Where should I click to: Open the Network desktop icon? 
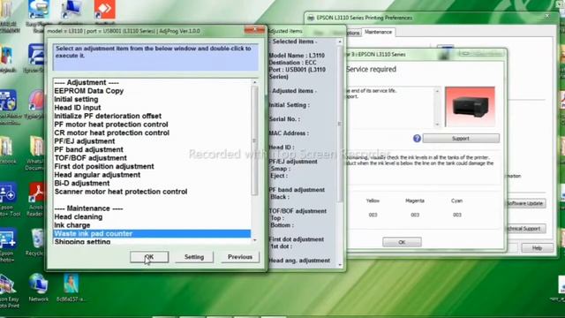tap(38, 287)
